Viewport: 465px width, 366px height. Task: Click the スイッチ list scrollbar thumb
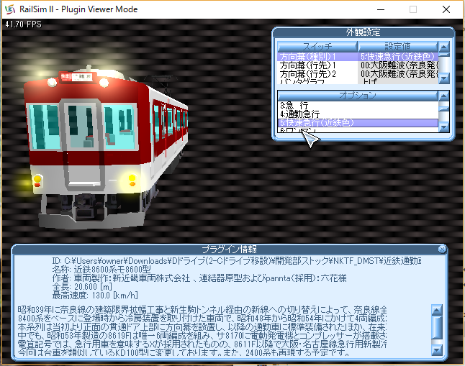pos(443,55)
